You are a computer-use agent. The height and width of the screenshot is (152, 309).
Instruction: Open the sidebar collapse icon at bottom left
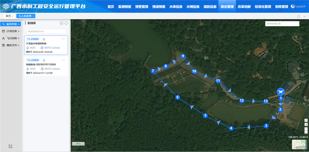coord(10,146)
